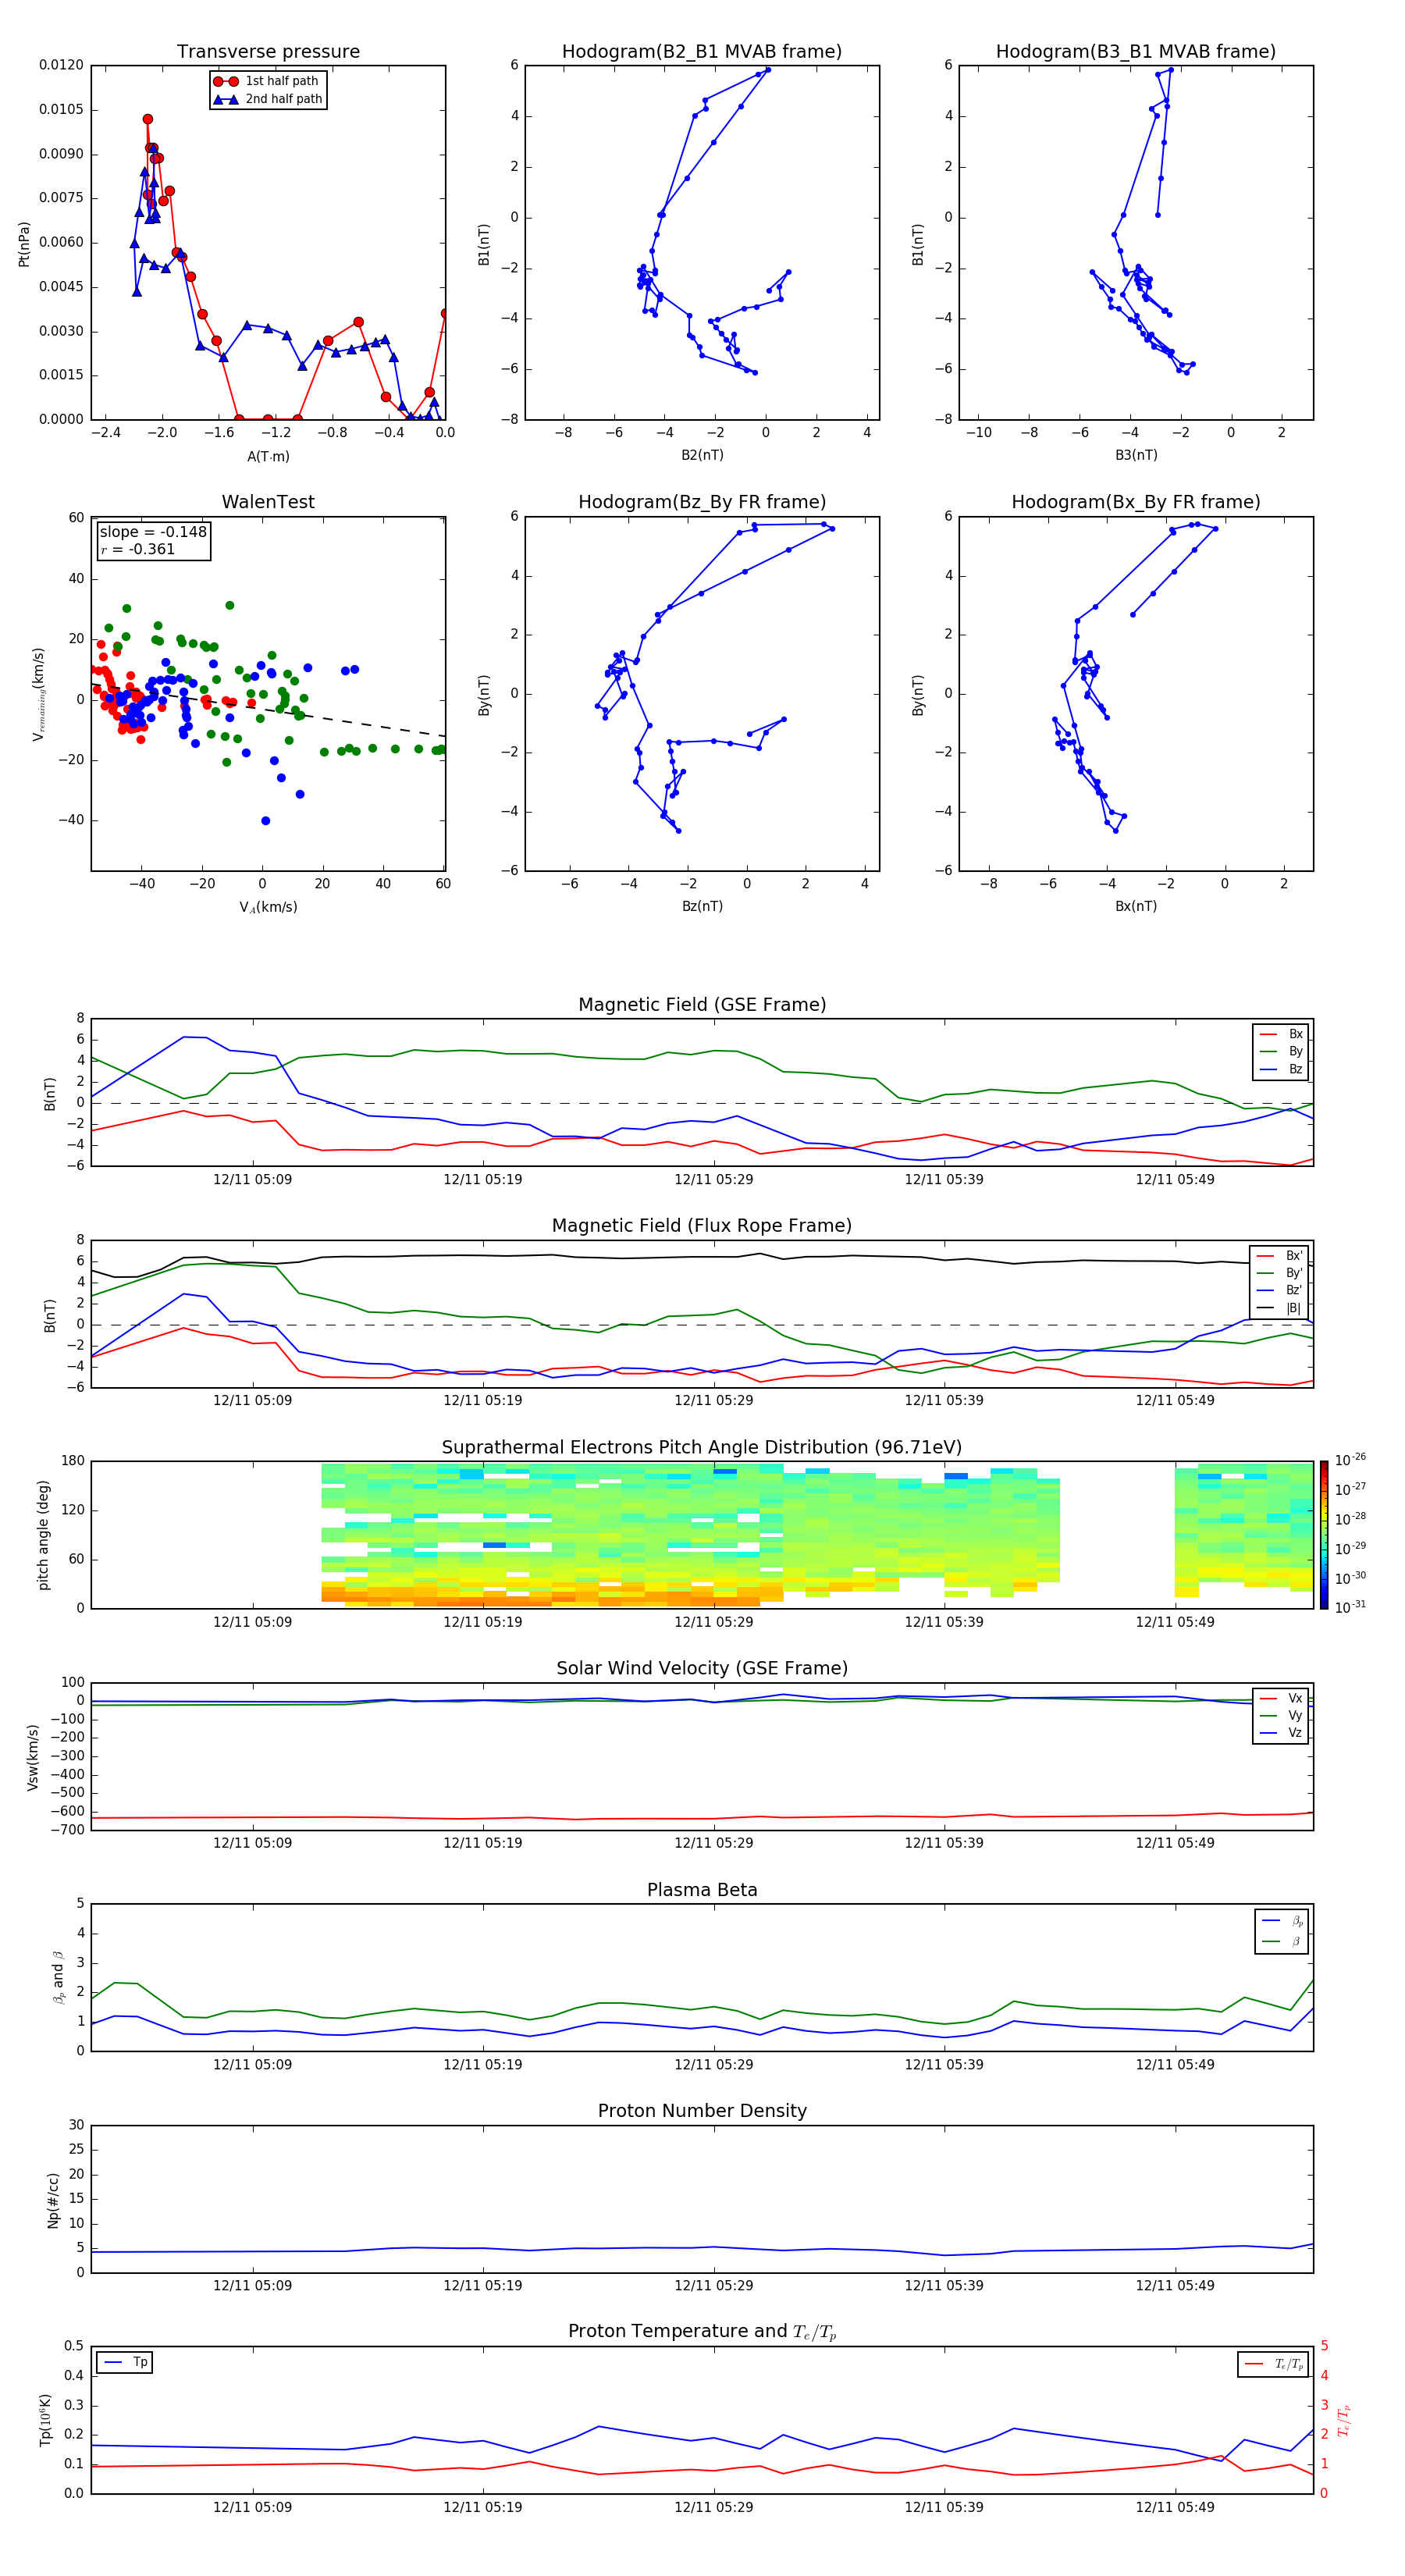Click 'Hodogram(B2_B1 MVAB frame)' title
This screenshot has width=1405, height=2576.
pos(702,52)
